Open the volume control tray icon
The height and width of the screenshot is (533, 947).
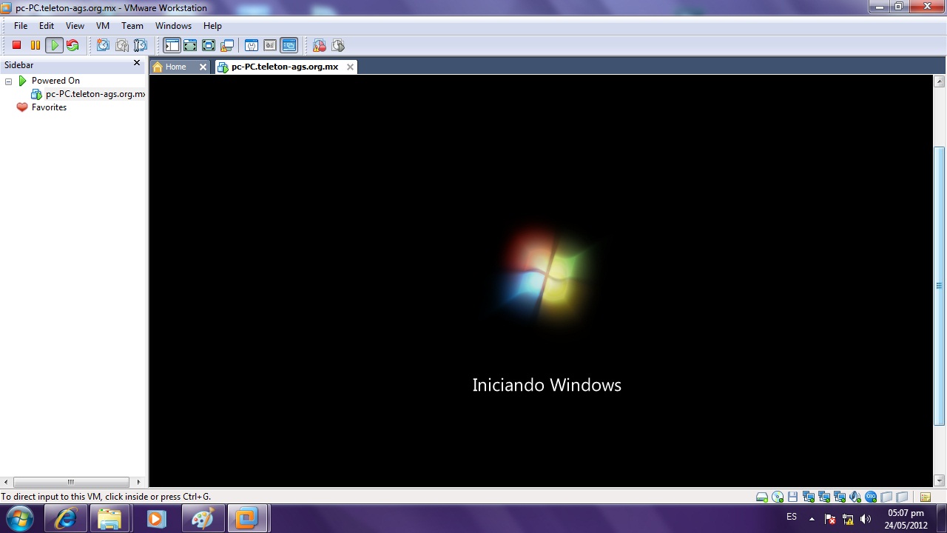click(x=866, y=519)
